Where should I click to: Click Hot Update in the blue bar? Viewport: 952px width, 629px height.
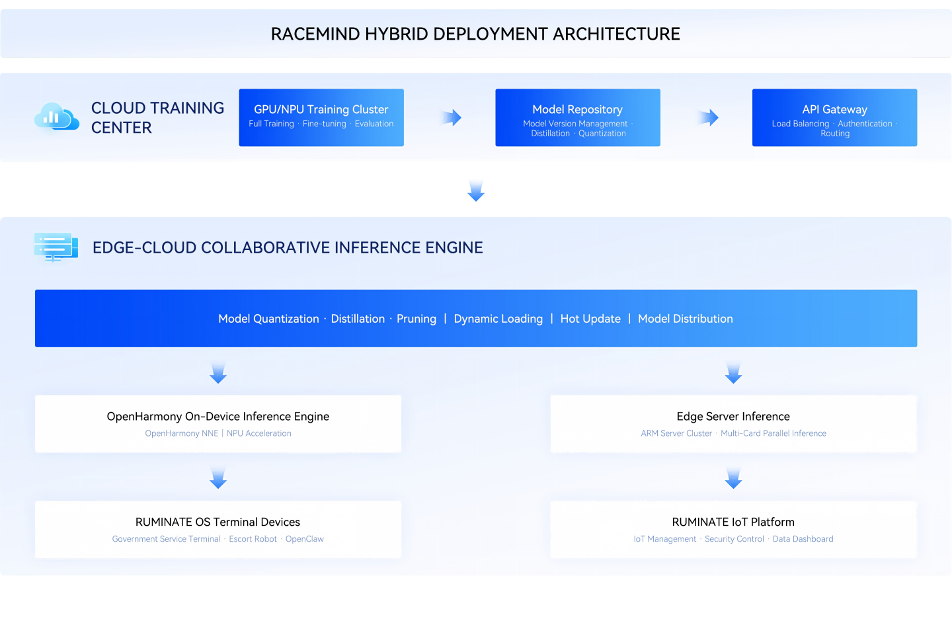[x=590, y=319]
